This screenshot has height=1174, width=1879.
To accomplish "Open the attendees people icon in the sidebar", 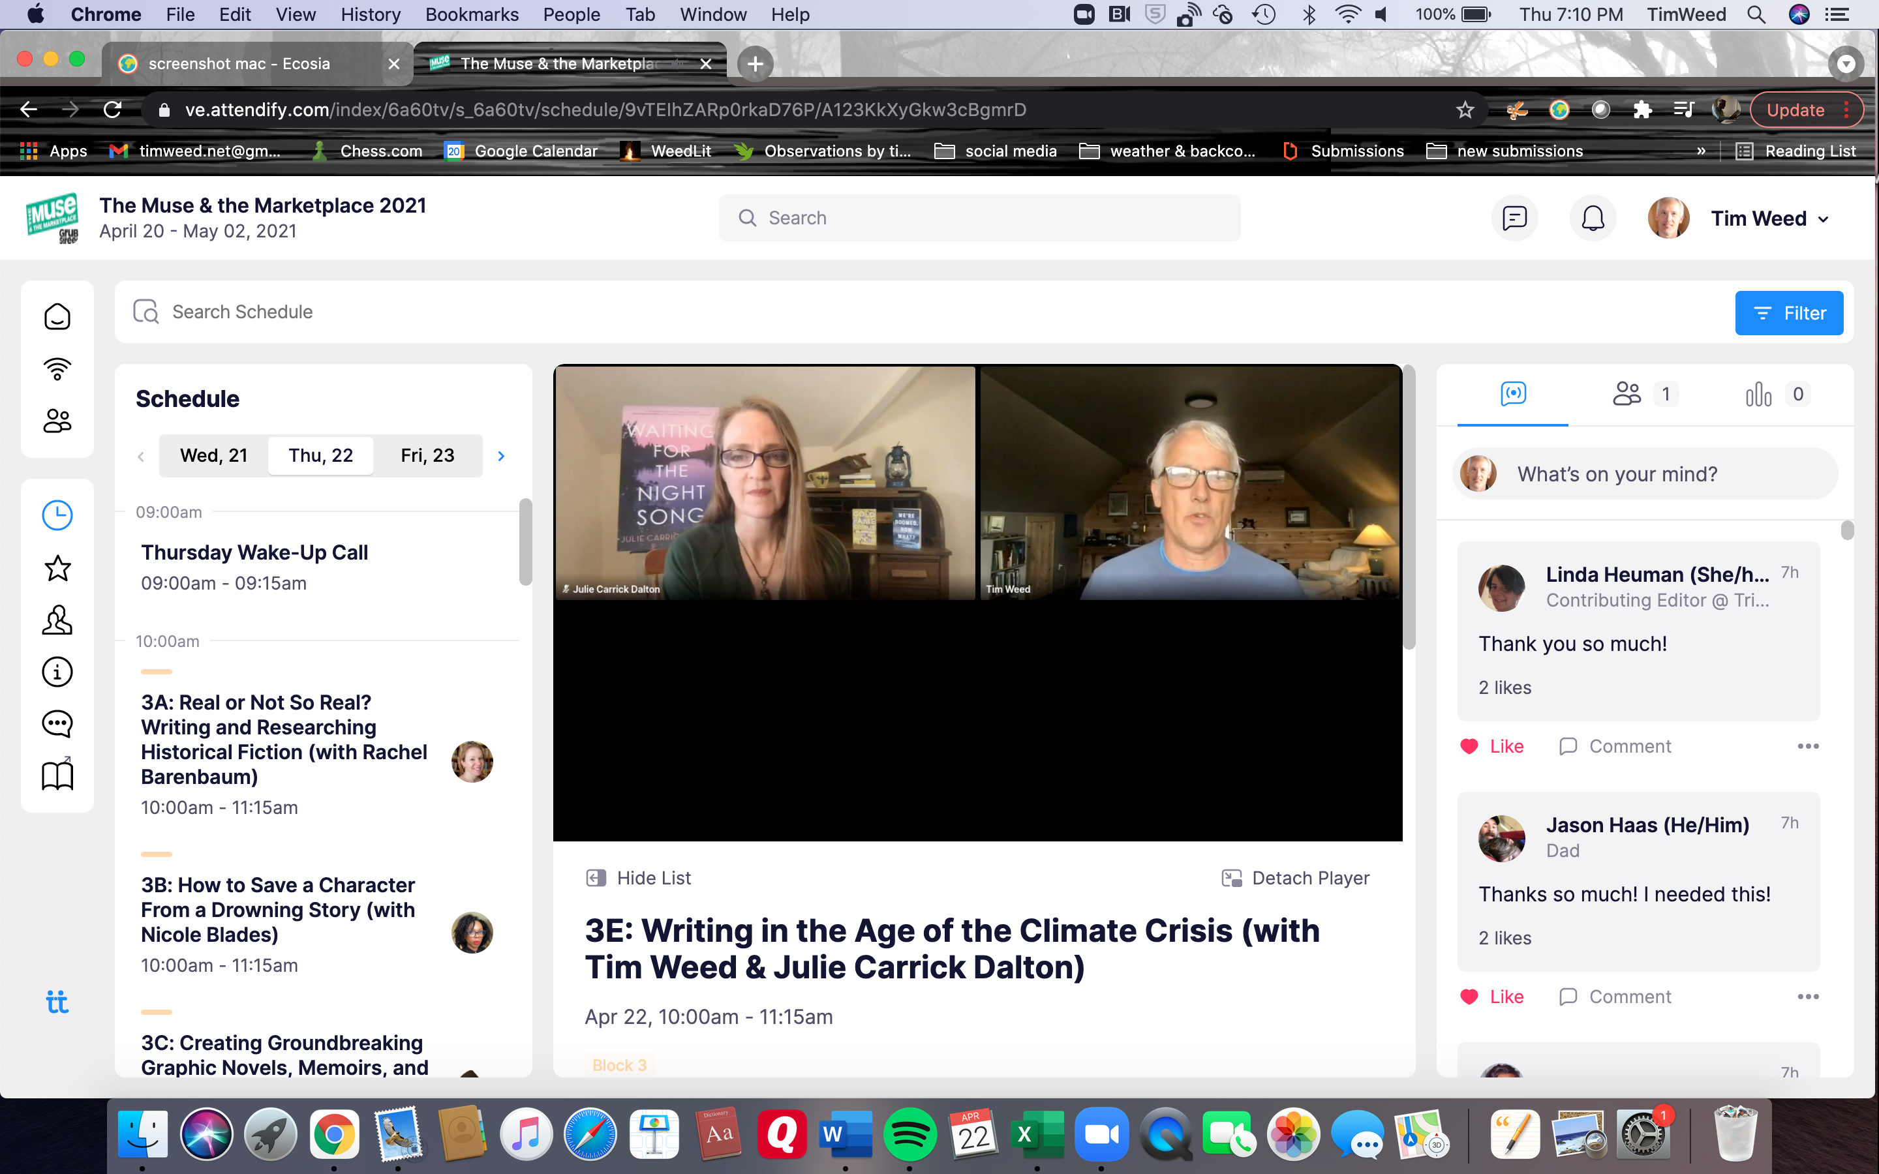I will tap(57, 421).
